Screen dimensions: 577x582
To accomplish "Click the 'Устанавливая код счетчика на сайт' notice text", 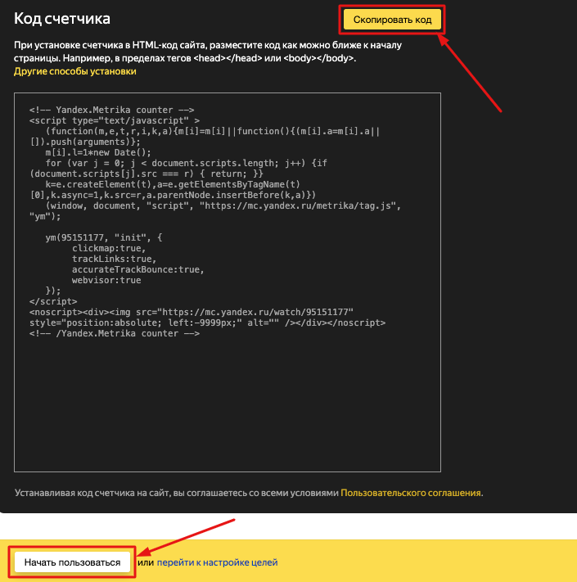I will (249, 493).
